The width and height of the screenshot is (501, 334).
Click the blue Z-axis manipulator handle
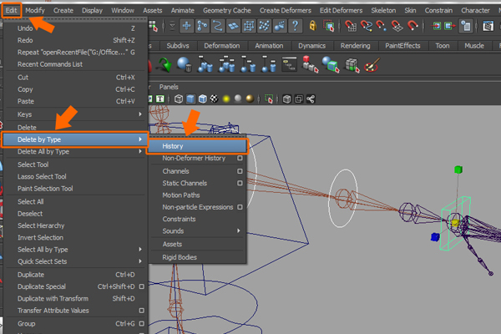point(435,237)
